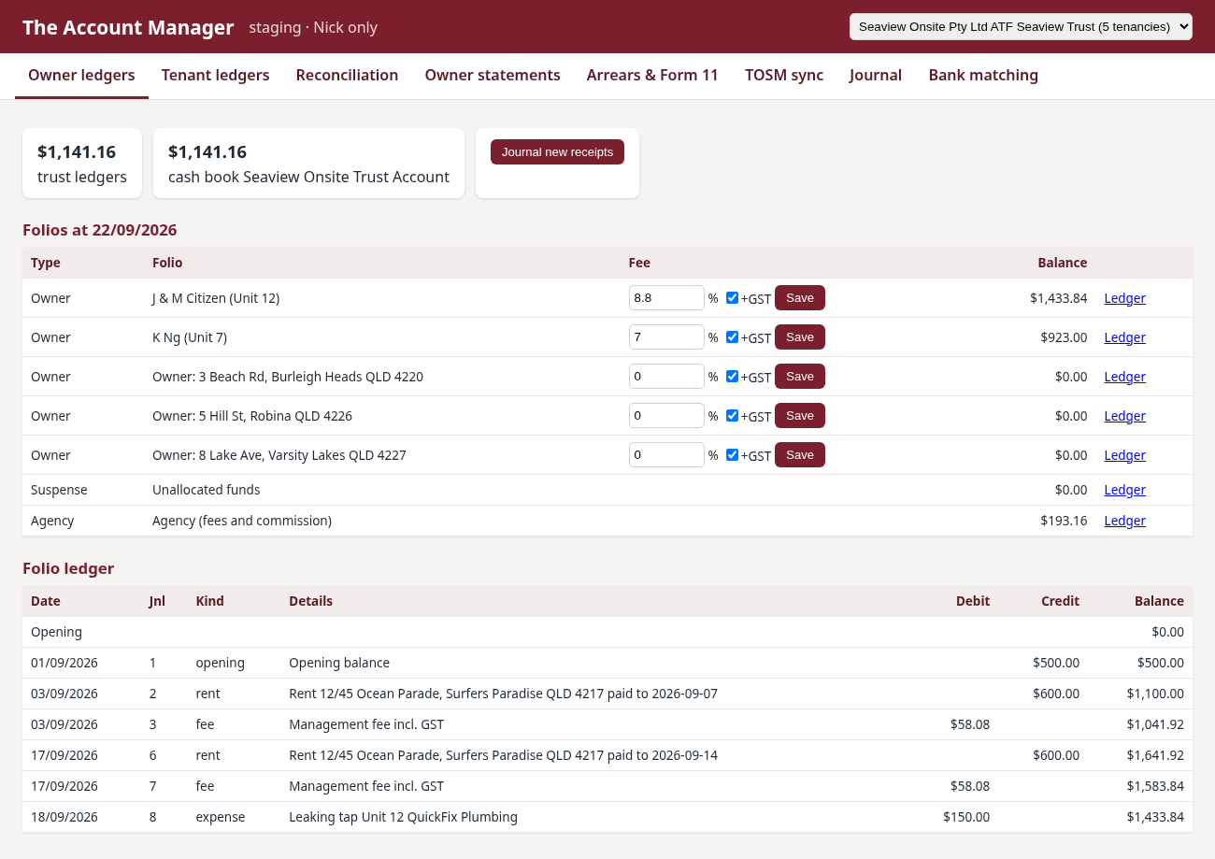Save fee for J & M Citizen

(x=800, y=298)
